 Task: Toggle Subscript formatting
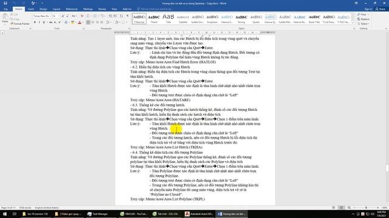(55, 22)
